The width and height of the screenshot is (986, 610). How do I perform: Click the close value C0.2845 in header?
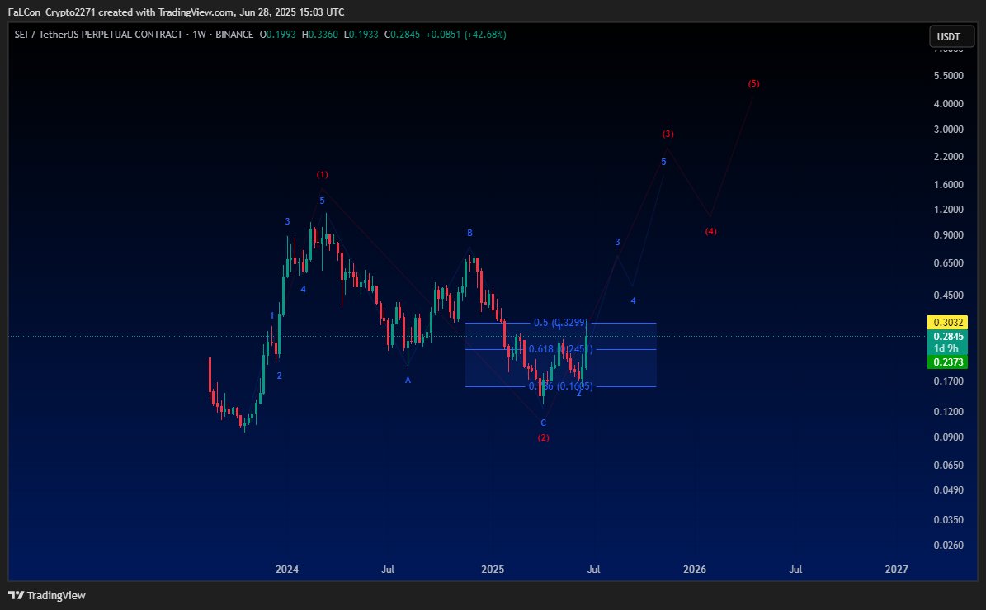(401, 35)
